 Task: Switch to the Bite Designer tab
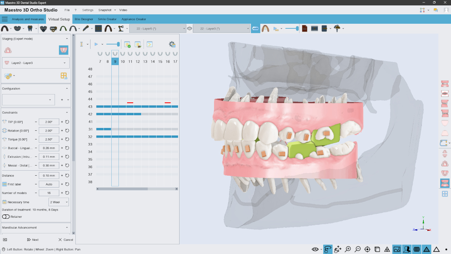[x=83, y=19]
